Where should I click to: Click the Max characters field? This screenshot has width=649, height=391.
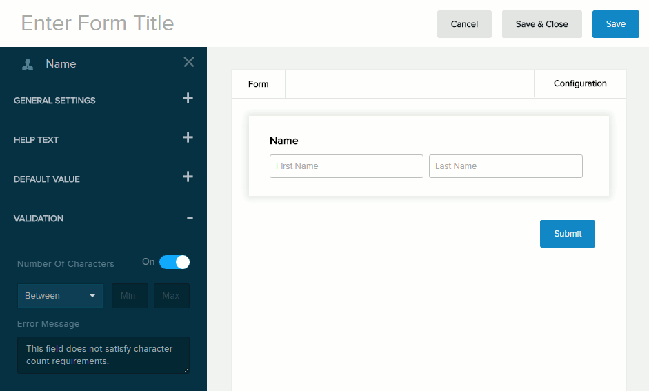[x=171, y=296]
